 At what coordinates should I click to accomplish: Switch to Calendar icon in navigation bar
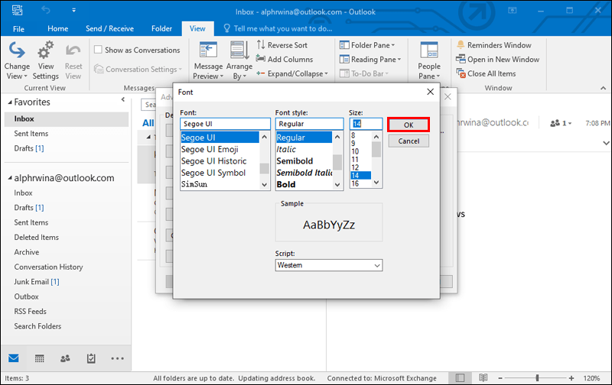[x=40, y=358]
